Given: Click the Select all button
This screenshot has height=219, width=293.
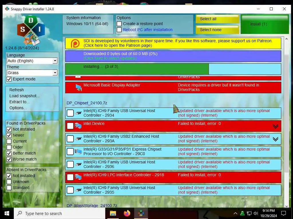Looking at the screenshot, I should [x=217, y=19].
